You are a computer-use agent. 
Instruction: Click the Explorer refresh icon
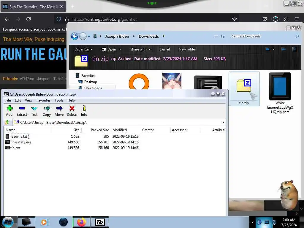(x=223, y=36)
